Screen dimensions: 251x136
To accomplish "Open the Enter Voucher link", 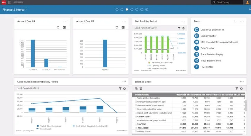I will tap(207, 48).
